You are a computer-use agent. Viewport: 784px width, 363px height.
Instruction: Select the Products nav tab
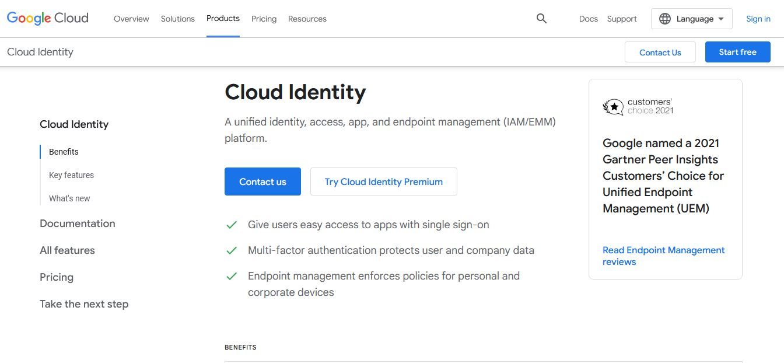click(x=223, y=19)
